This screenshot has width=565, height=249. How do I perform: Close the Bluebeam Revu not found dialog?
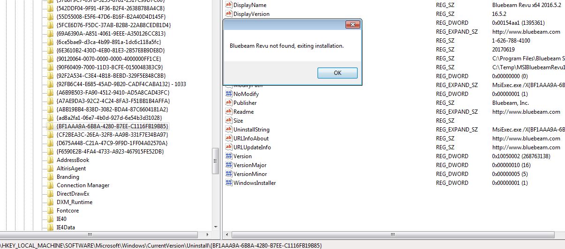[353, 24]
